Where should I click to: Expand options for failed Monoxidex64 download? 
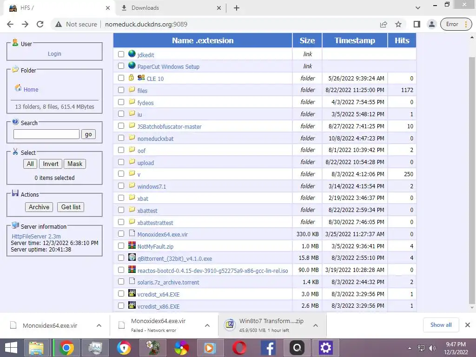point(207,325)
